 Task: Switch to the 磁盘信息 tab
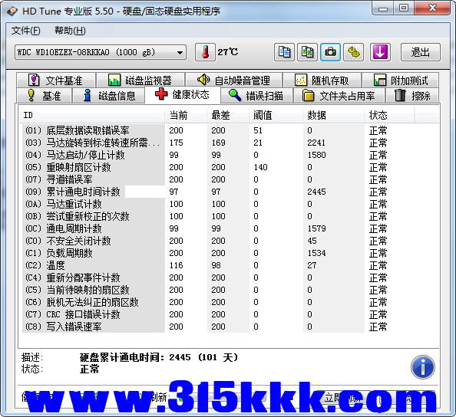coord(109,96)
